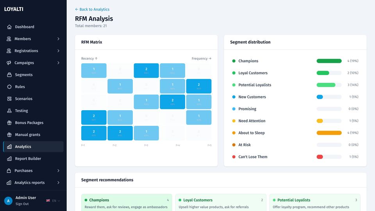Click the Segments icon in sidebar
The width and height of the screenshot is (375, 211).
(9, 75)
